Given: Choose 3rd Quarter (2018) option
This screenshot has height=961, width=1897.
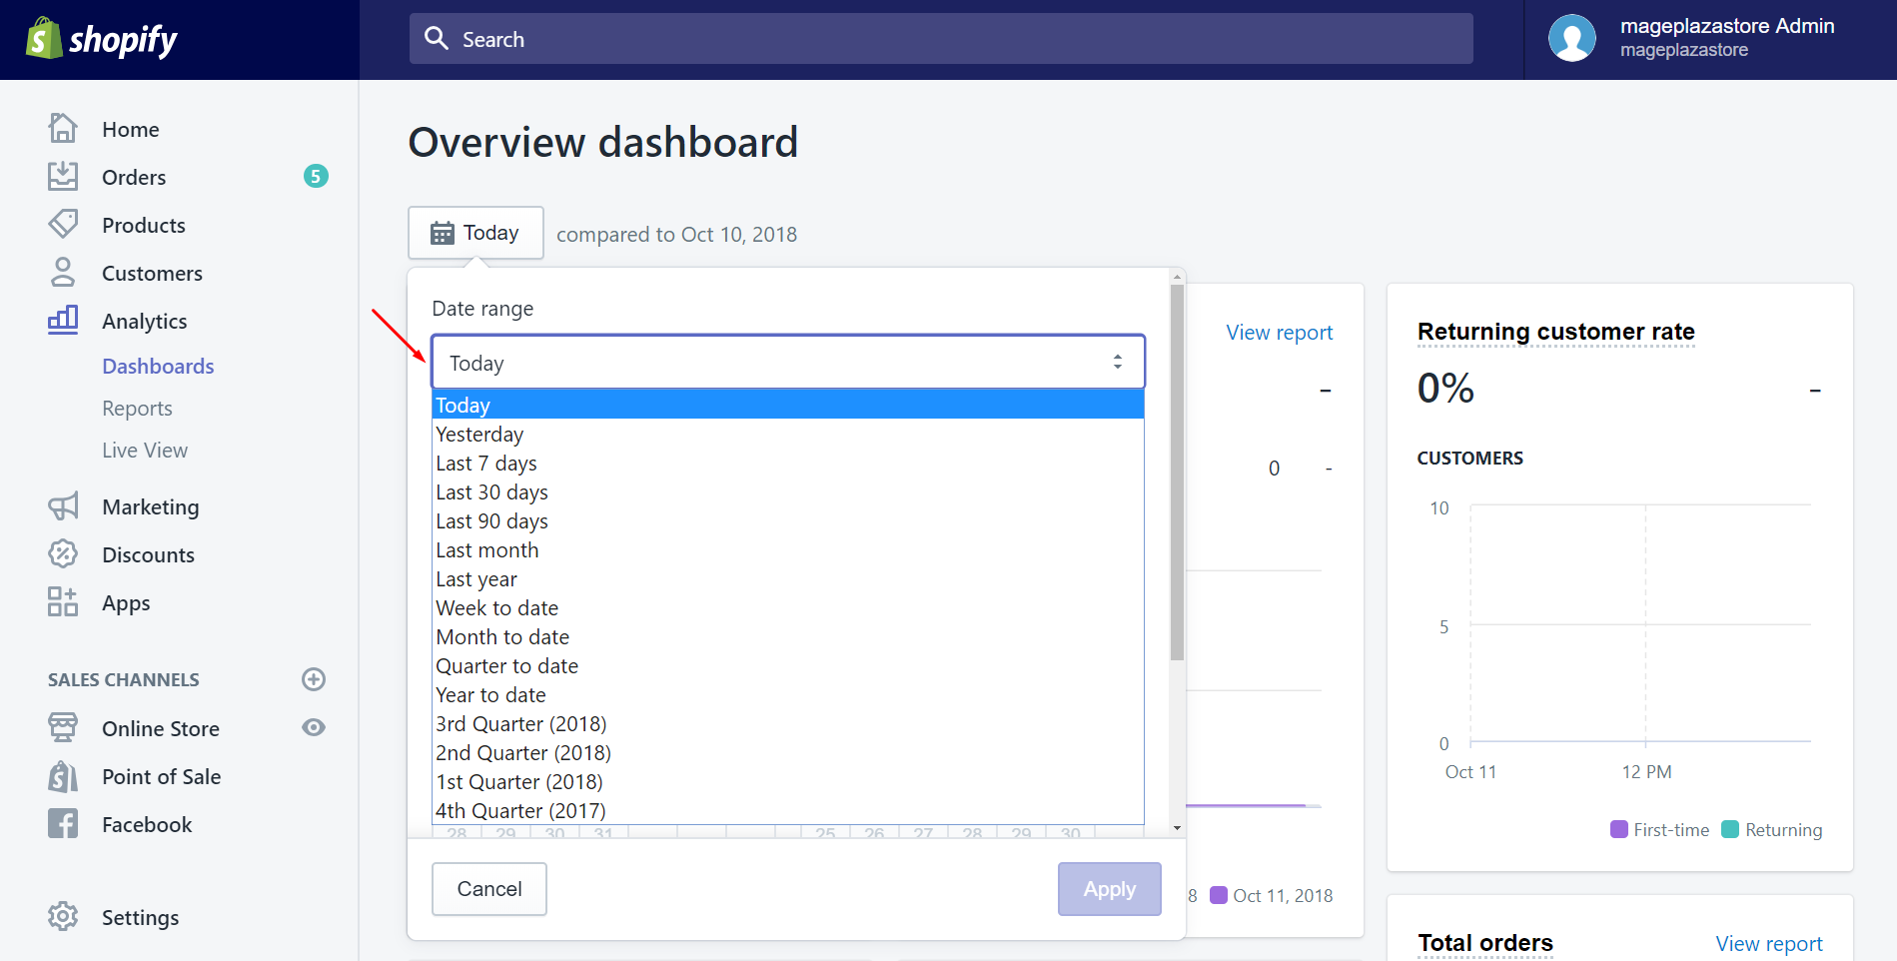Looking at the screenshot, I should 787,723.
